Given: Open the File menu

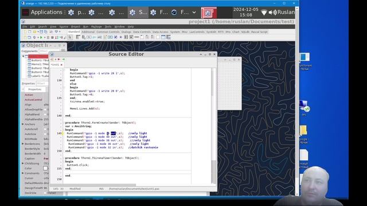Looking at the screenshot, I should click(x=24, y=27).
